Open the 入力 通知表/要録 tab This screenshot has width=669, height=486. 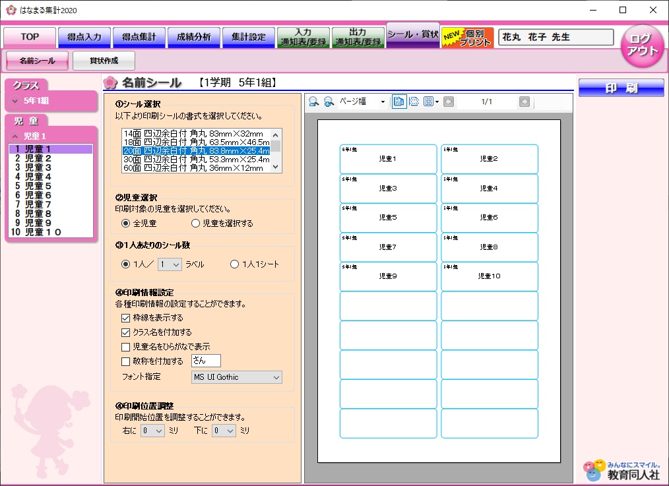click(303, 37)
